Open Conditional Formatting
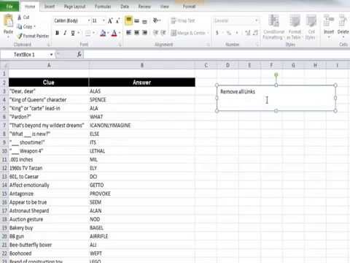The height and width of the screenshot is (263, 350). (274, 27)
